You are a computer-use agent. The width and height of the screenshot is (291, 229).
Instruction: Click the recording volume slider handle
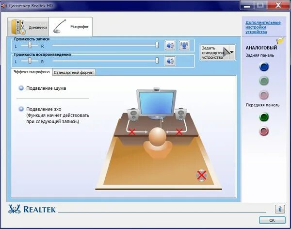157,45
